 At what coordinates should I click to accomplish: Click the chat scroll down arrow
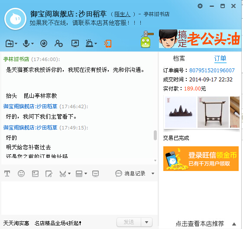click(155, 161)
